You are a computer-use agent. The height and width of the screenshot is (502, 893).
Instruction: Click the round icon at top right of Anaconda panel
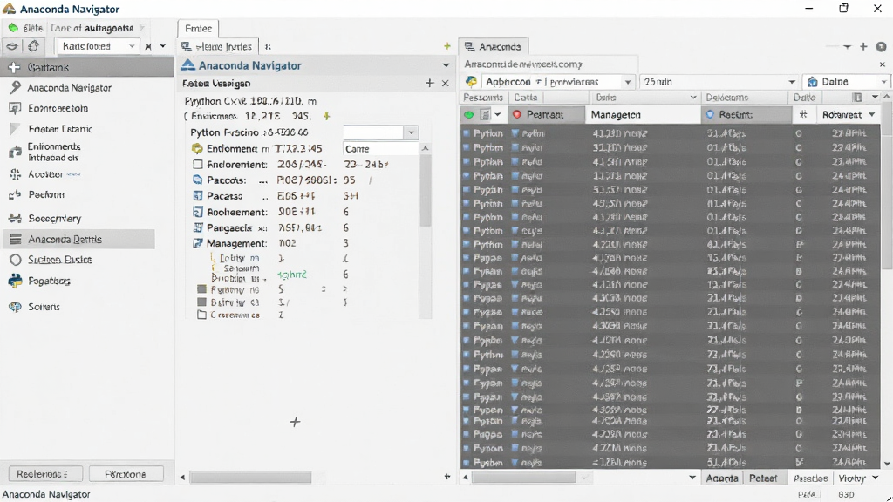click(881, 47)
